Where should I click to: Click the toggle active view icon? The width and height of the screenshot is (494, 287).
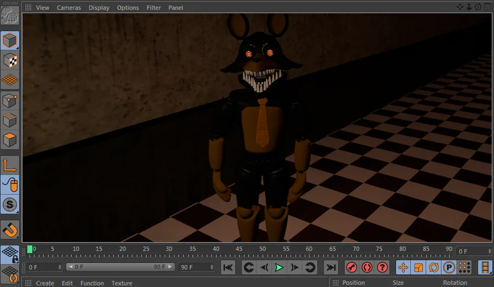pos(487,7)
